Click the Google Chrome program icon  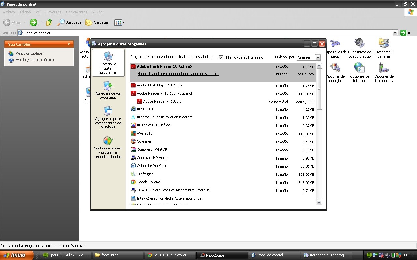tap(133, 182)
